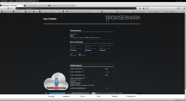
Task: Click the Flash conformity Yes checkmark value
Action: click(x=107, y=72)
